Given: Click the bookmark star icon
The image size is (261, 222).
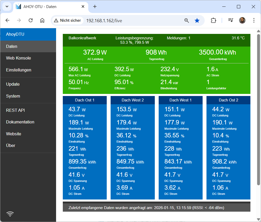Looking at the screenshot, I should pos(197,20).
